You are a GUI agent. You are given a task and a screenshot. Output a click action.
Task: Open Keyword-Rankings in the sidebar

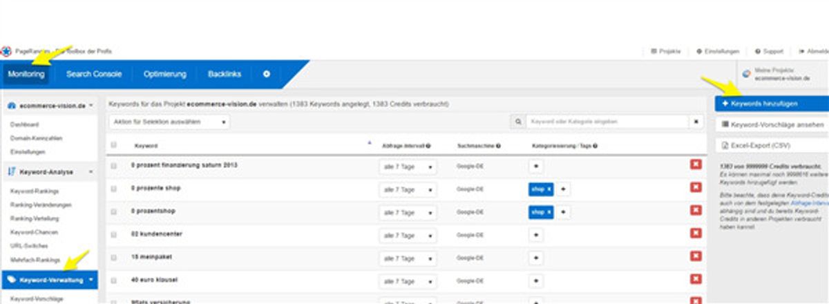pos(35,191)
